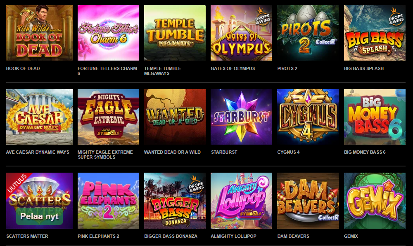Open the Pink Elephants 2 game thumbnail
This screenshot has height=246, width=413.
108,201
